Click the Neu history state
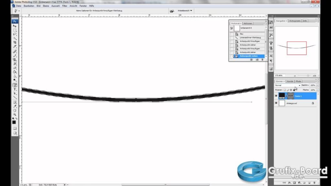Viewport: 331px width, 186px height. tap(242, 34)
